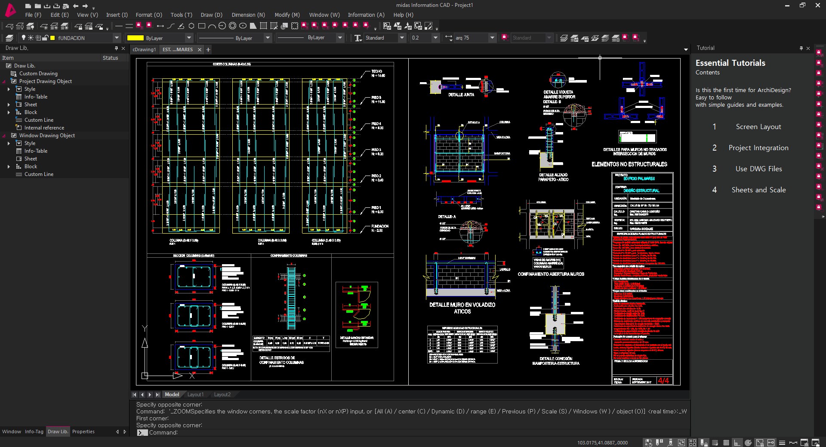The height and width of the screenshot is (447, 826).
Task: Click the Undo arrow icon
Action: click(76, 6)
